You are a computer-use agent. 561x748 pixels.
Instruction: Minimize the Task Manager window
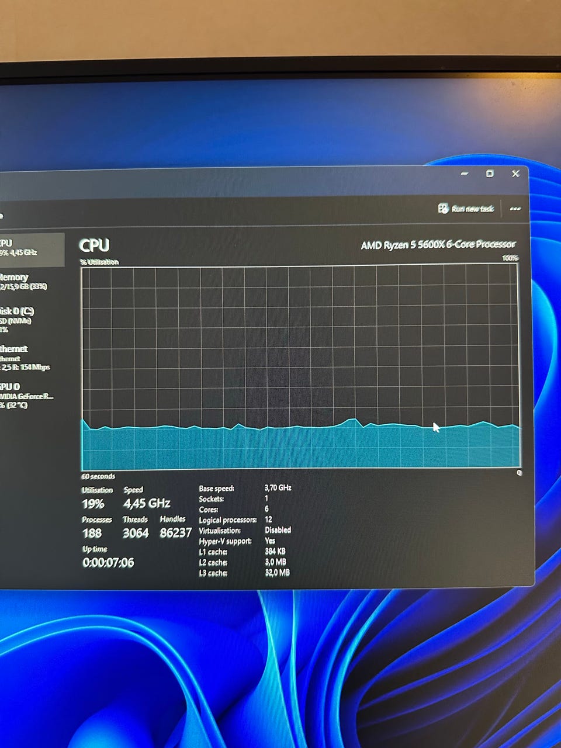click(x=465, y=174)
